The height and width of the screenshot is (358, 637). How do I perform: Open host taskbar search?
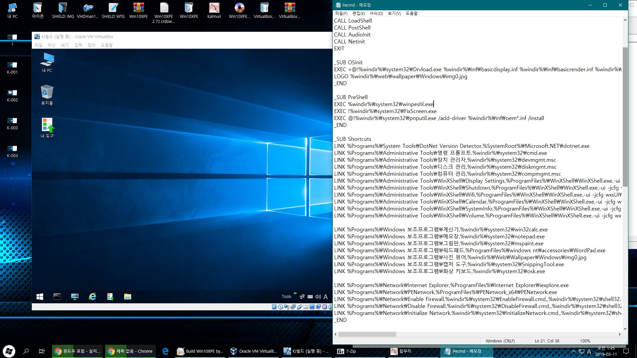tap(26, 351)
